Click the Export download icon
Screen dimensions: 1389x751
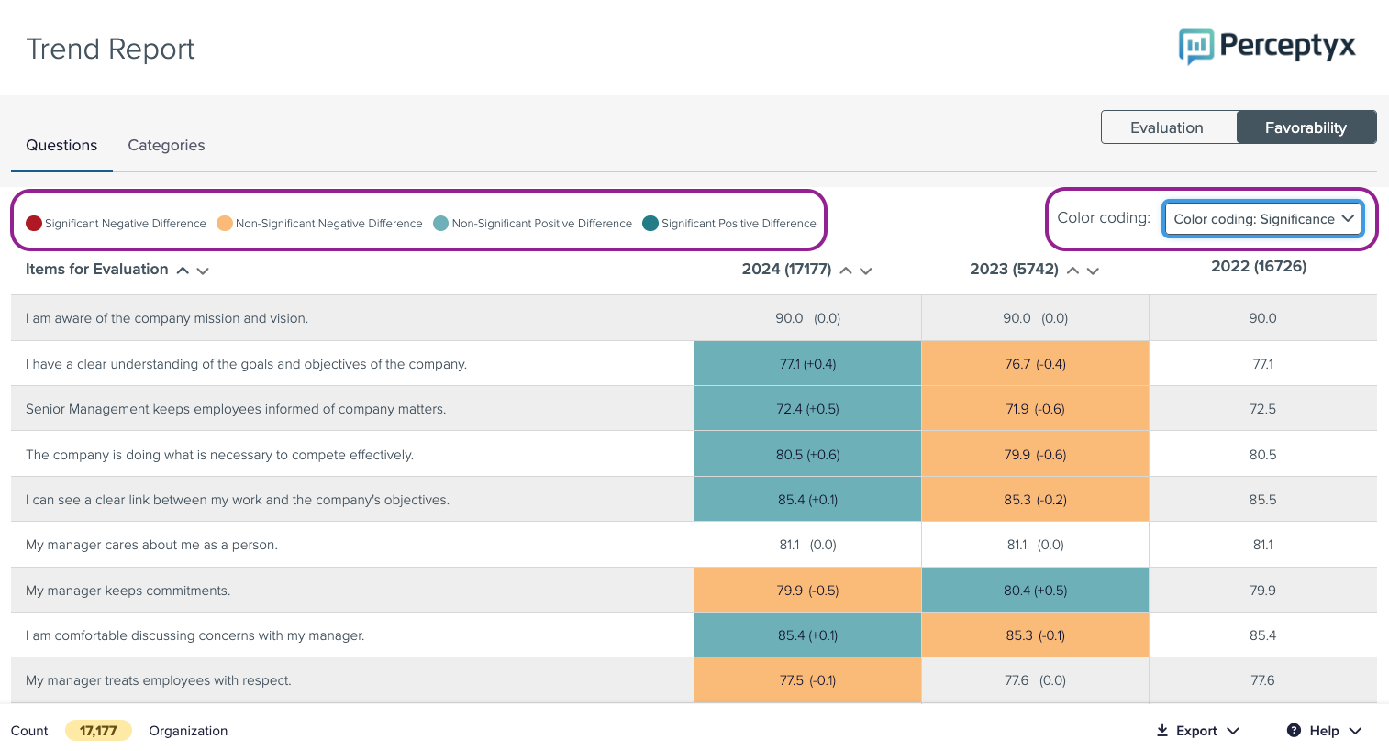(1161, 730)
